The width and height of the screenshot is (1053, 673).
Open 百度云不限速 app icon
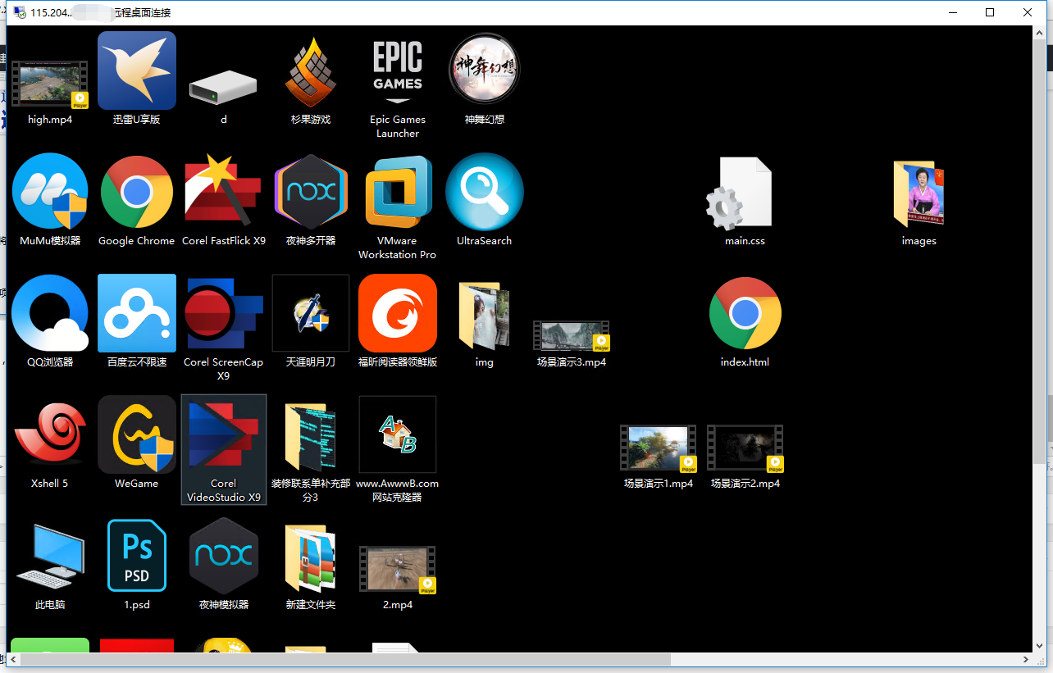coord(137,313)
